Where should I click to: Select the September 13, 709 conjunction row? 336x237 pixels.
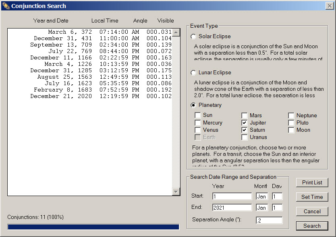90,45
